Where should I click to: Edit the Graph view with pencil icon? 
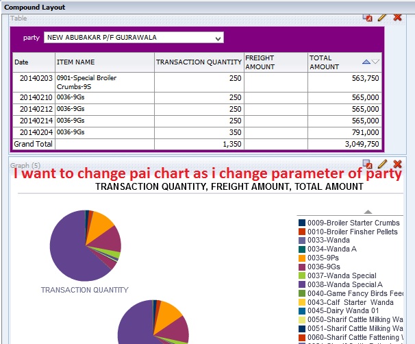click(x=382, y=164)
